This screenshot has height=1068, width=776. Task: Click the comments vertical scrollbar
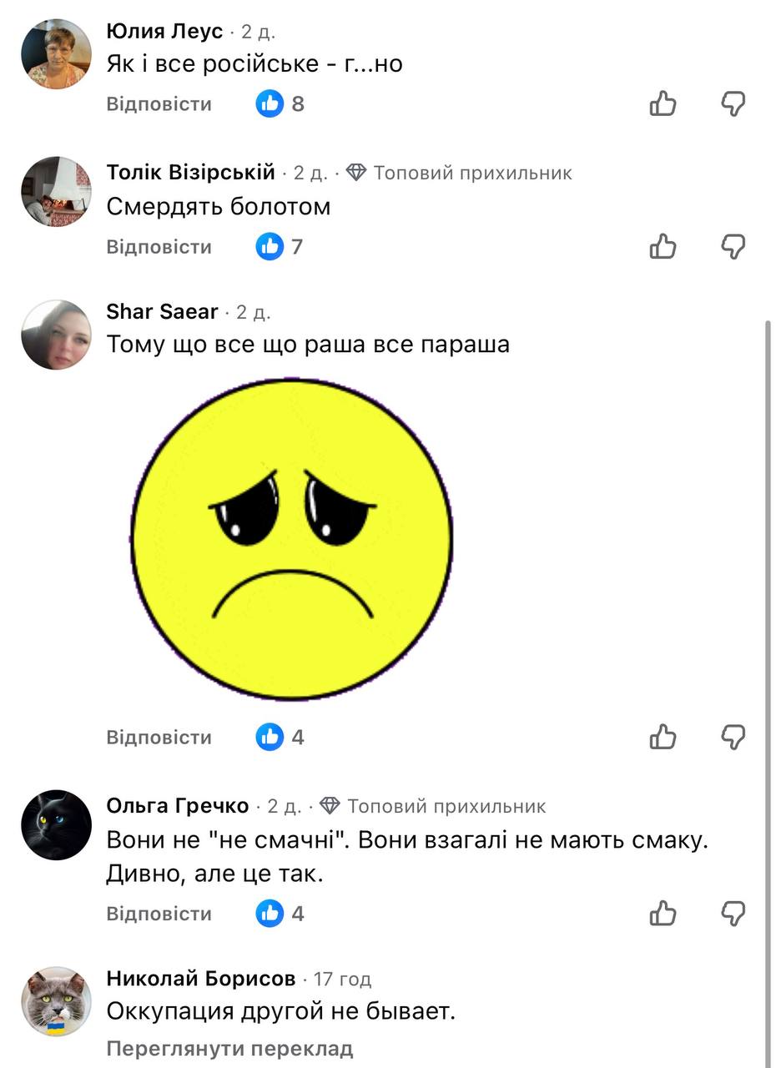click(x=768, y=667)
